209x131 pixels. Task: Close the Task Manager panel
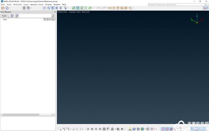(55, 12)
